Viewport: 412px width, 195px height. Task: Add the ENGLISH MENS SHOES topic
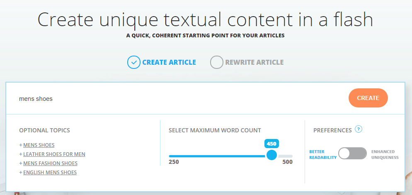click(x=50, y=173)
